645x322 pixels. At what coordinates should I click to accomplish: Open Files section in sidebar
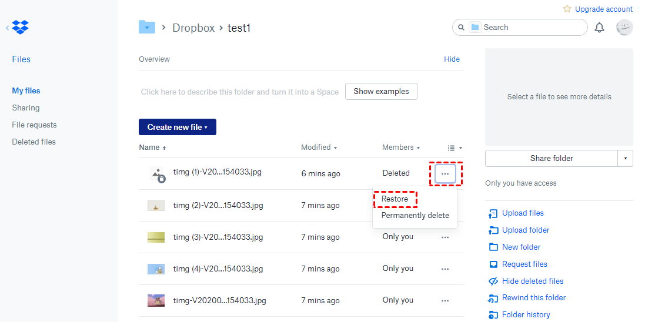coord(21,59)
